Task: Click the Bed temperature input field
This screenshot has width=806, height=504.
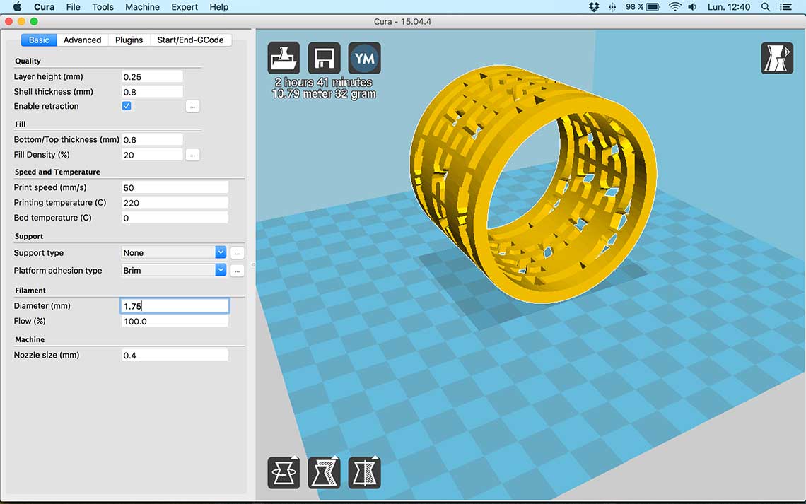Action: (174, 217)
